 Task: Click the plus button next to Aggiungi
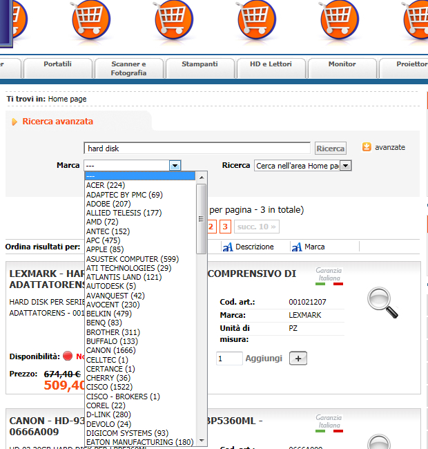tap(298, 359)
